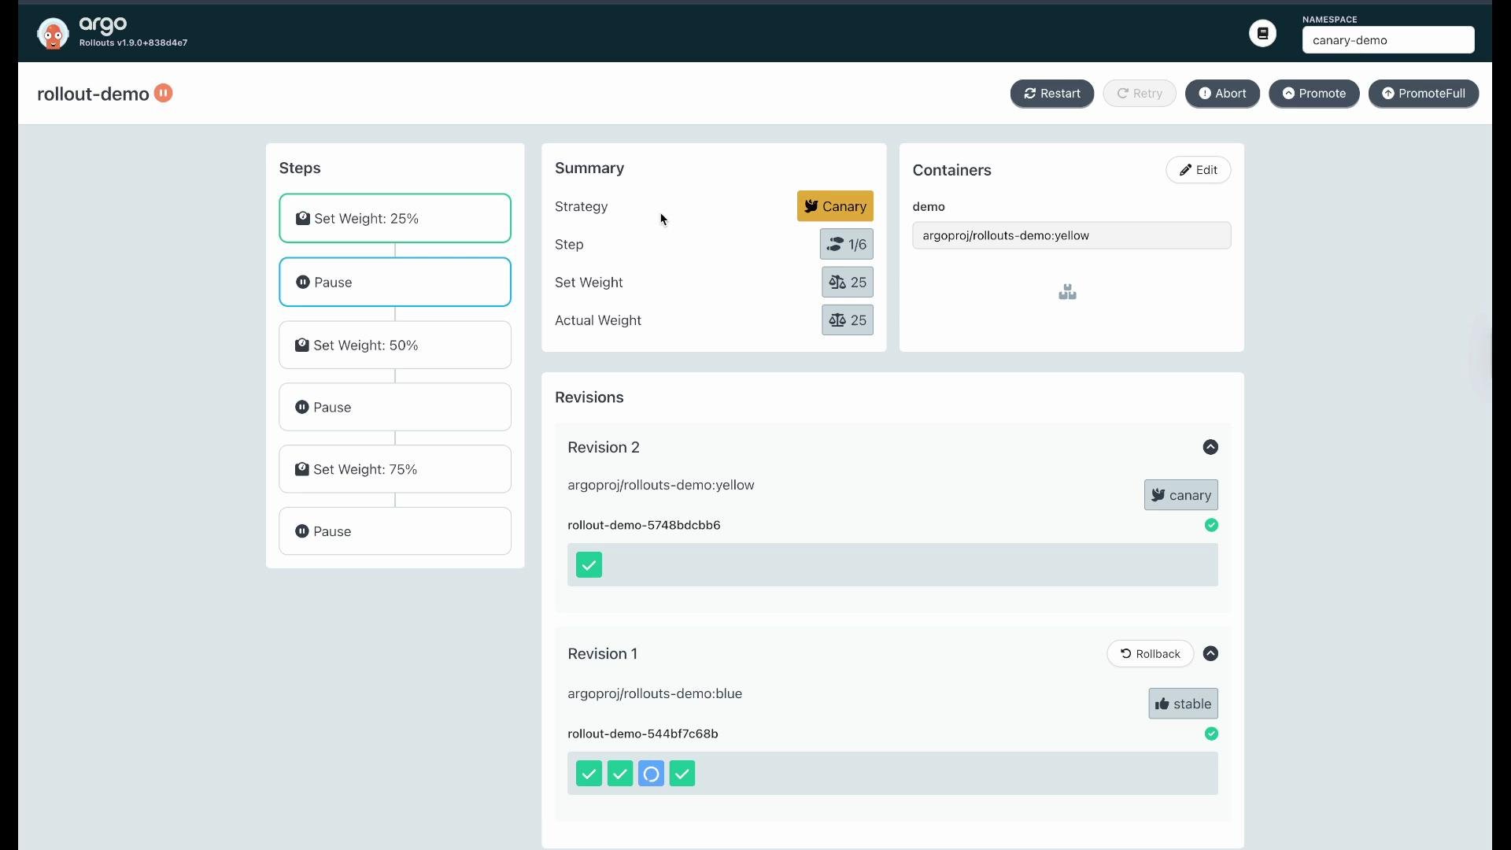Click the Actual Weight 25 scale badge
Image resolution: width=1511 pixels, height=850 pixels.
[848, 320]
